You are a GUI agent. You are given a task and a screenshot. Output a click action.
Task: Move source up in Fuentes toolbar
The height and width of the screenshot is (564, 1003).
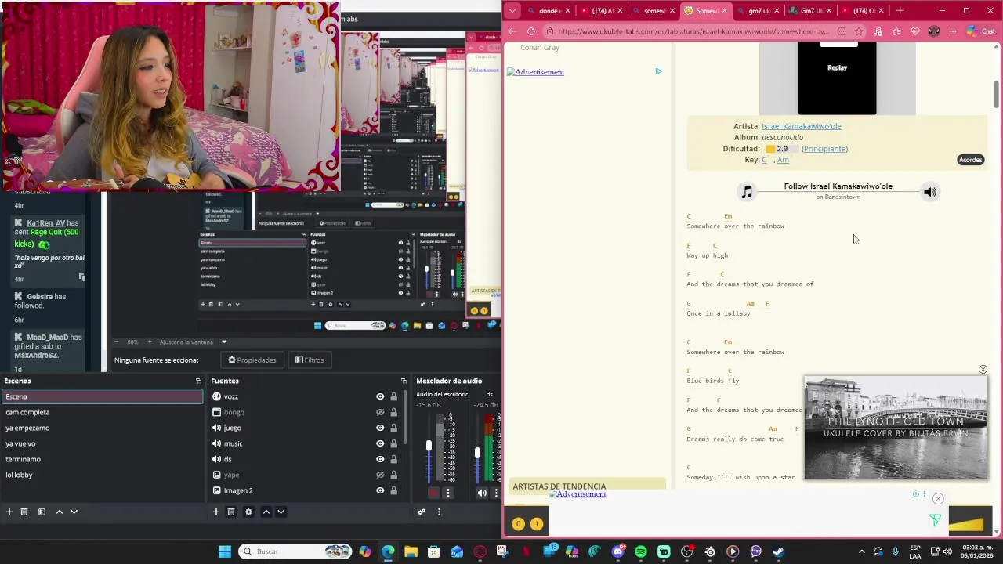pos(266,512)
